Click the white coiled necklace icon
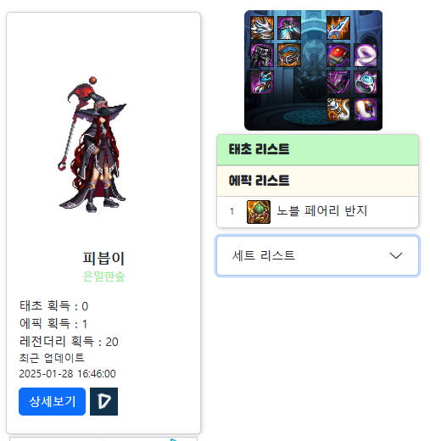430x441 pixels. (x=366, y=55)
